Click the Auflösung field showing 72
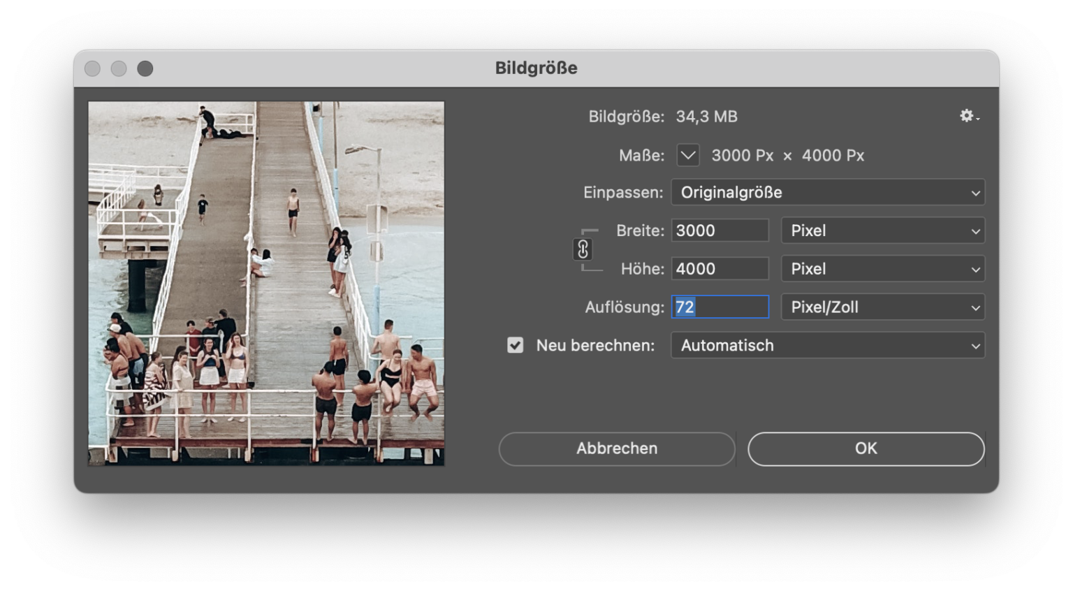This screenshot has width=1073, height=591. 719,307
